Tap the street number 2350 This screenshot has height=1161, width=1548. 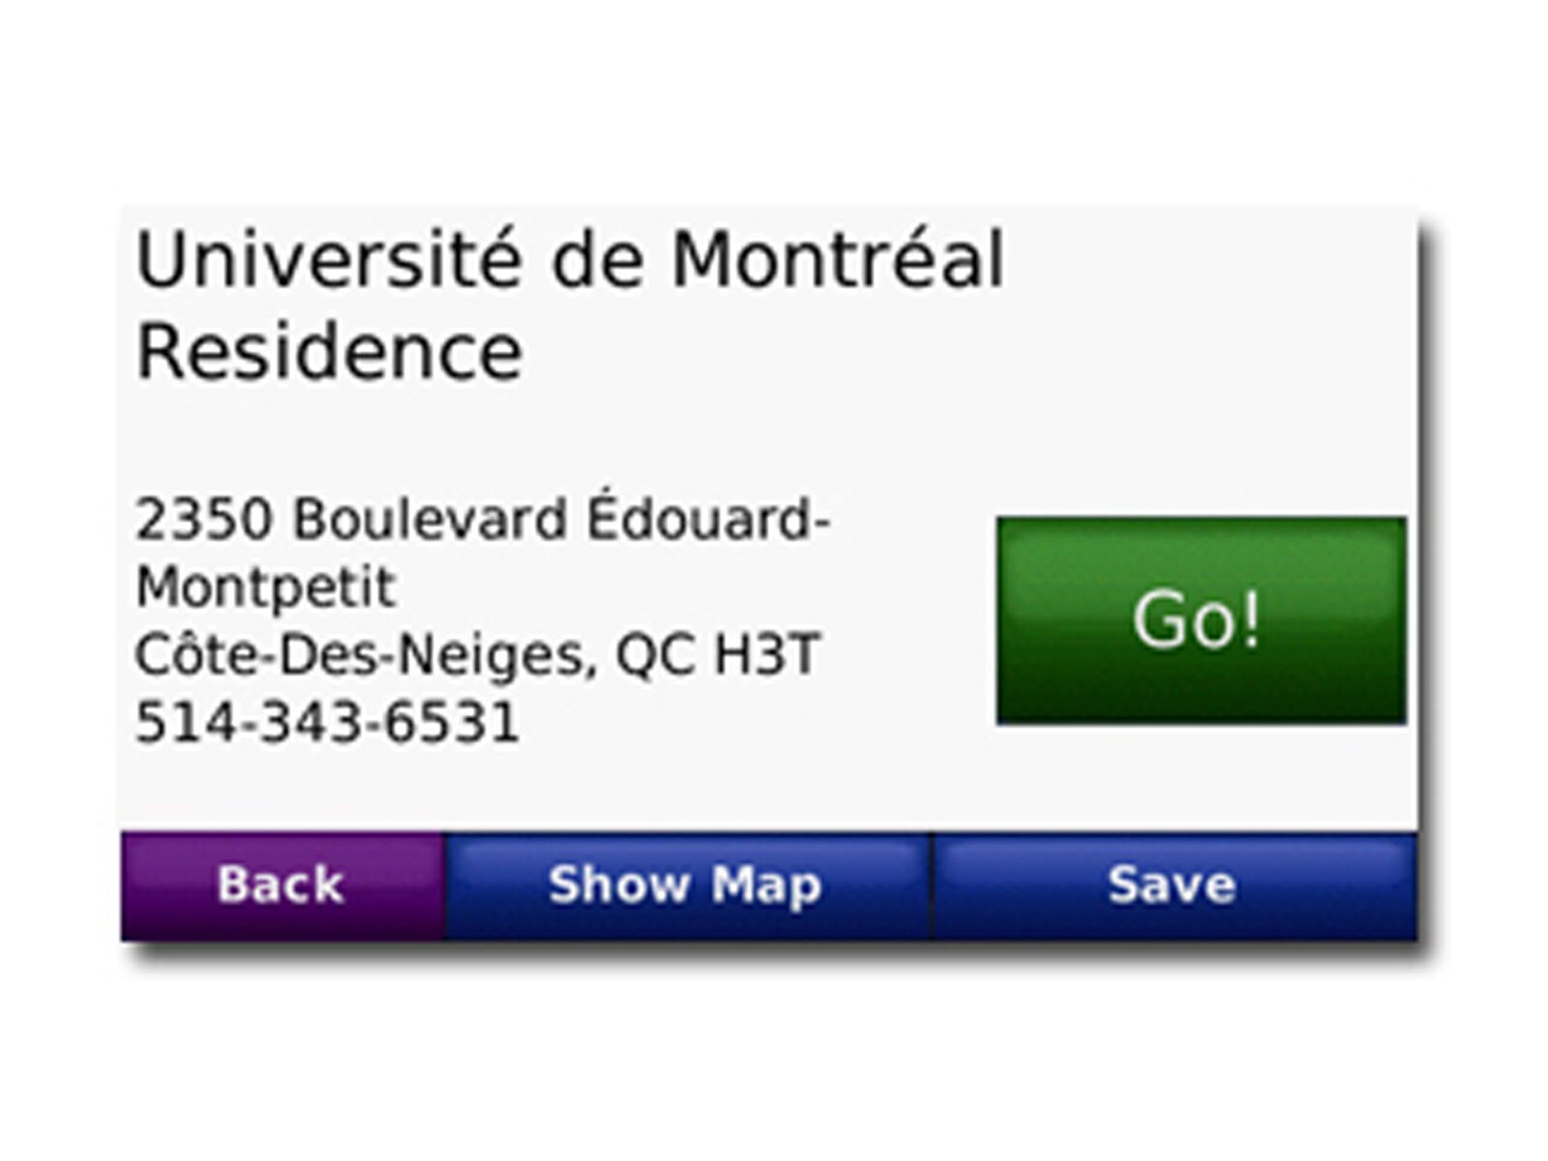[204, 520]
